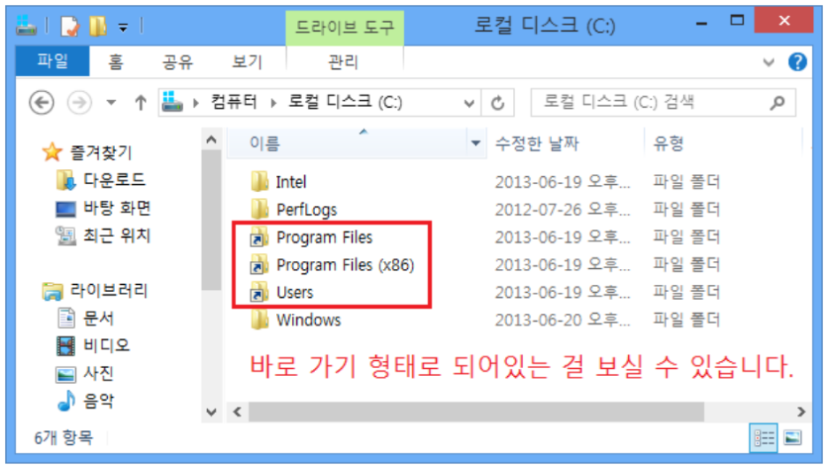This screenshot has height=468, width=828.
Task: Click the 2013-06-20 date of Windows
Action: tap(563, 320)
